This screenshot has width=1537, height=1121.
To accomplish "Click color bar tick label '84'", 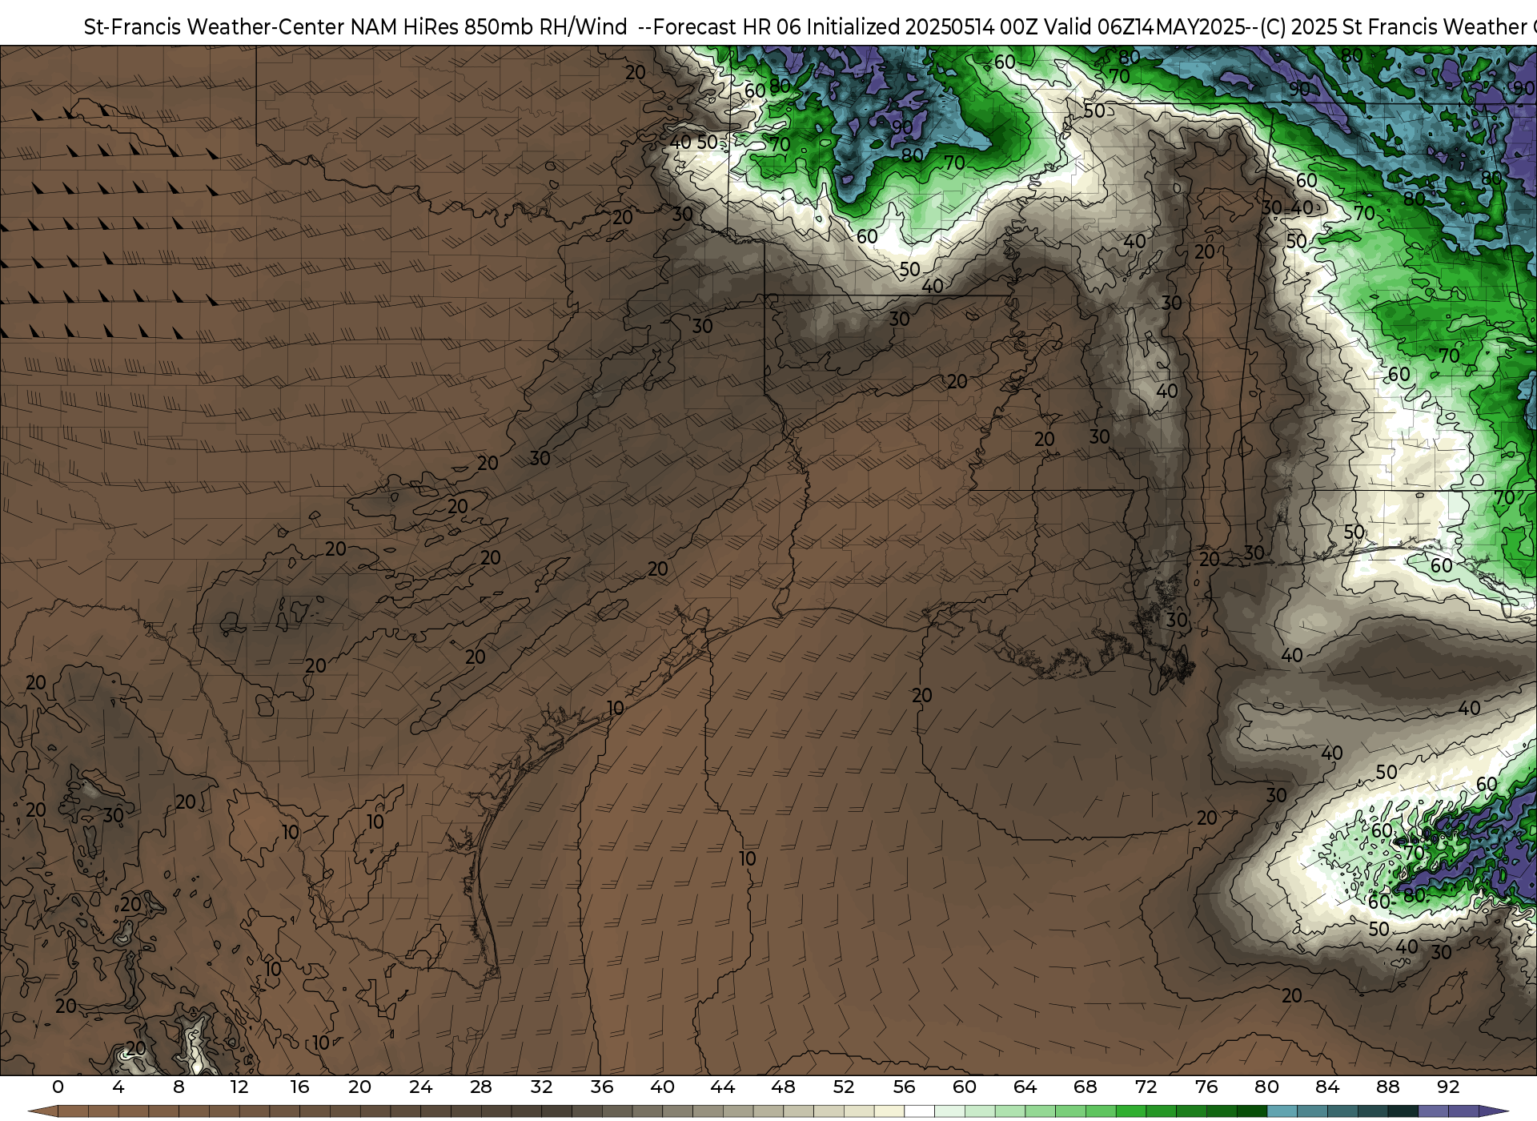I will click(1327, 1087).
